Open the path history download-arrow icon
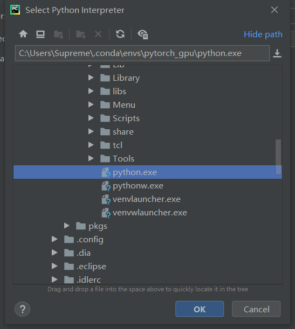The width and height of the screenshot is (295, 329). (277, 53)
